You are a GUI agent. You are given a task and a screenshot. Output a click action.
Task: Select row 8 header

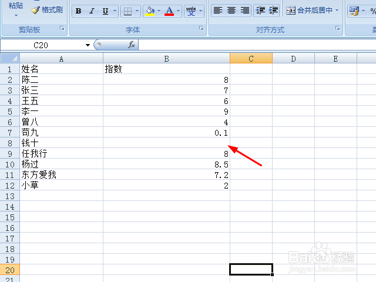10,143
